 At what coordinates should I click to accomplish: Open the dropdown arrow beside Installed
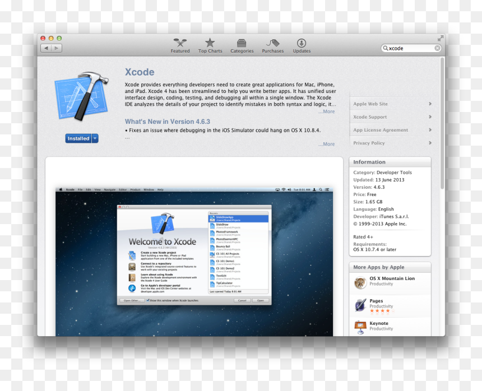[95, 138]
